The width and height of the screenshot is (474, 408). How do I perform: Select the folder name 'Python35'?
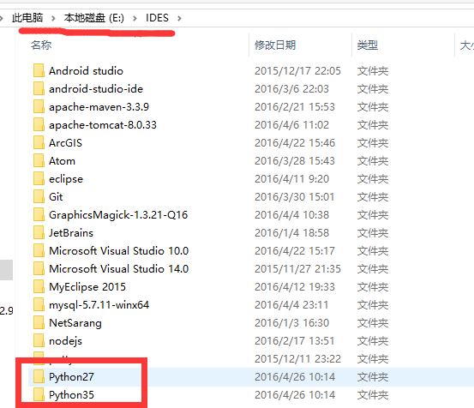pos(71,395)
